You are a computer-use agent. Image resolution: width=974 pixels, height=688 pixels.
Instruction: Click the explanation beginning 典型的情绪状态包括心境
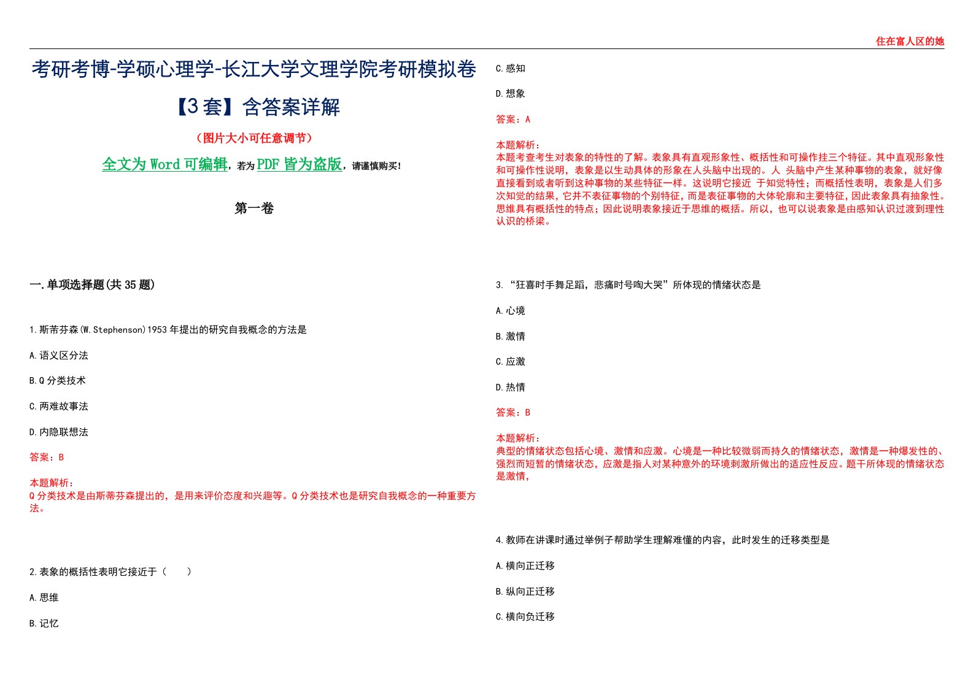click(x=720, y=464)
